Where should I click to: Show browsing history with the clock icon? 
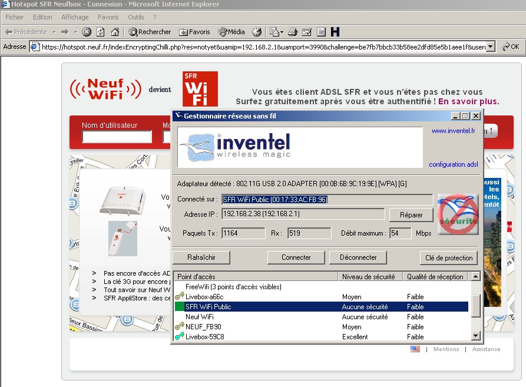[257, 32]
